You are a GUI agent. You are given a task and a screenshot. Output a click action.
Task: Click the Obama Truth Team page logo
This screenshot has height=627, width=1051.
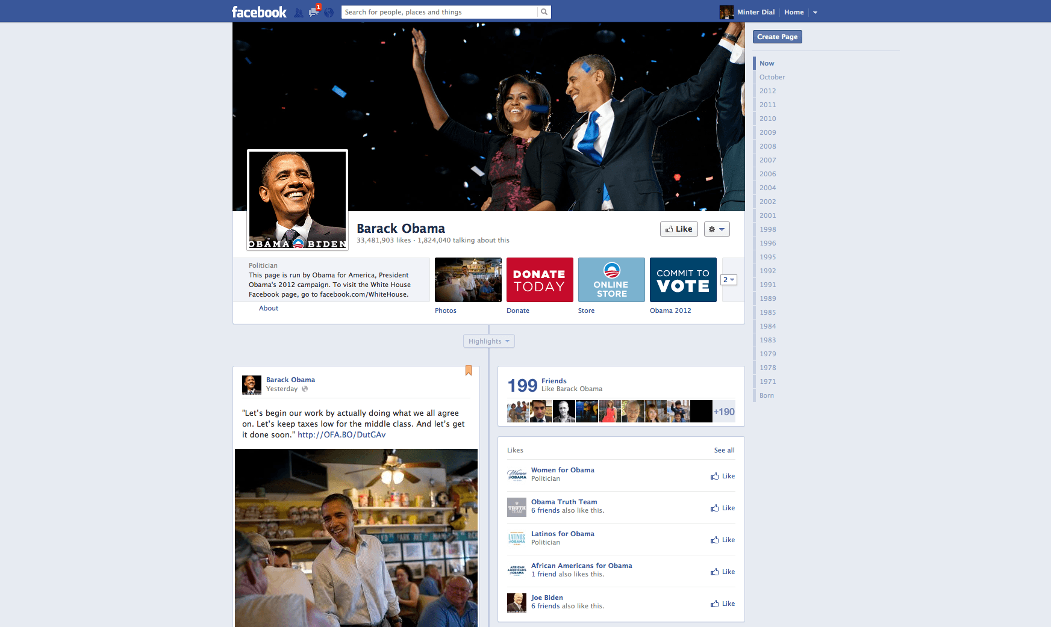(517, 507)
